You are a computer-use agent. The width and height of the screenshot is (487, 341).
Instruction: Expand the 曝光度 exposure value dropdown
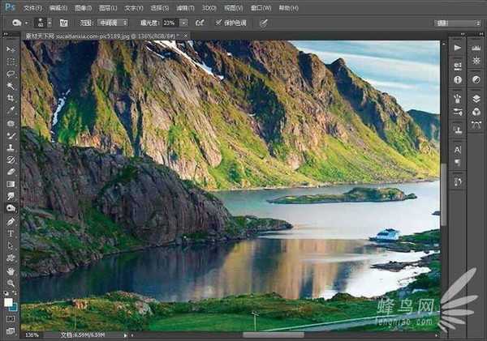(183, 23)
